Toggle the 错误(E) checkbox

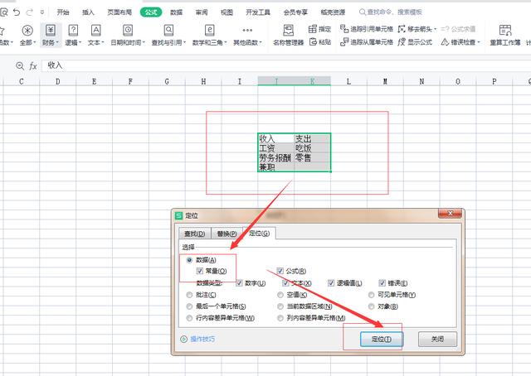pyautogui.click(x=382, y=282)
